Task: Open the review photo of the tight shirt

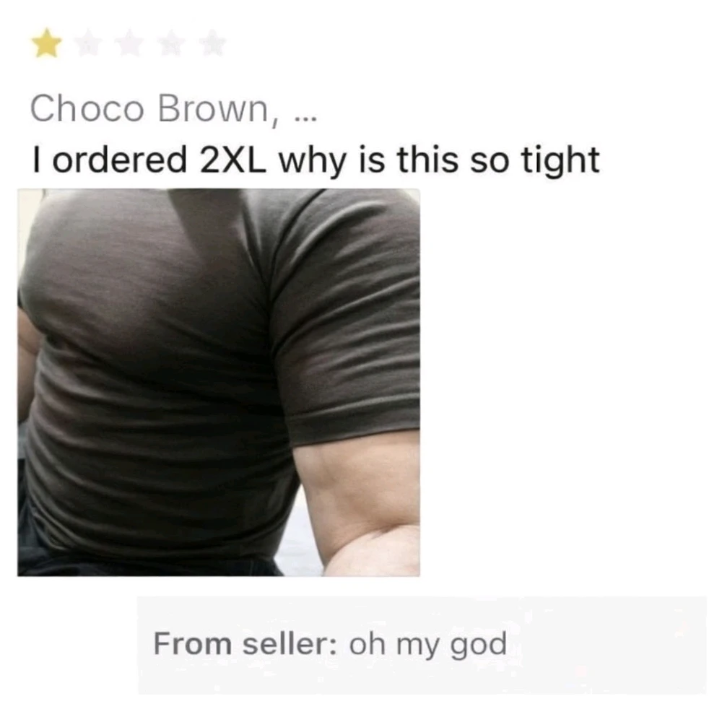Action: pos(219,382)
